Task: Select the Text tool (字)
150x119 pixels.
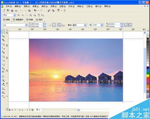Action: pyautogui.click(x=3, y=72)
